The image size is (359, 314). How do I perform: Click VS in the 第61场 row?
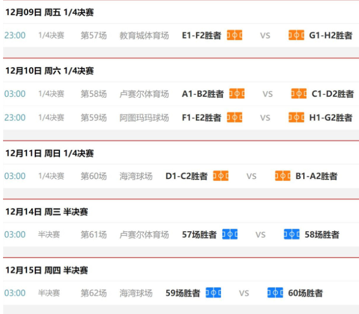coord(261,235)
